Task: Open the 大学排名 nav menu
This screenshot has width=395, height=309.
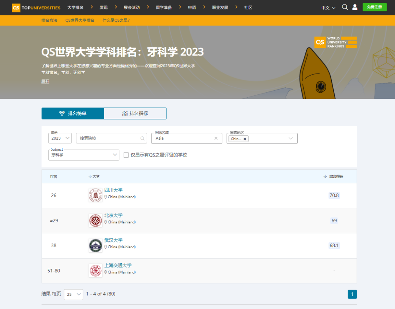Action: pyautogui.click(x=75, y=8)
